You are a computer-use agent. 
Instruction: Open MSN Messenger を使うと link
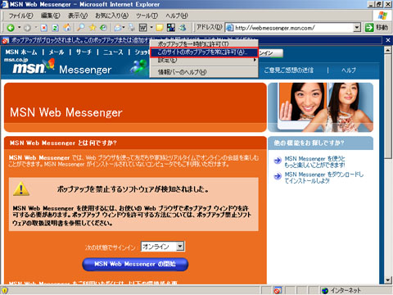coord(315,161)
